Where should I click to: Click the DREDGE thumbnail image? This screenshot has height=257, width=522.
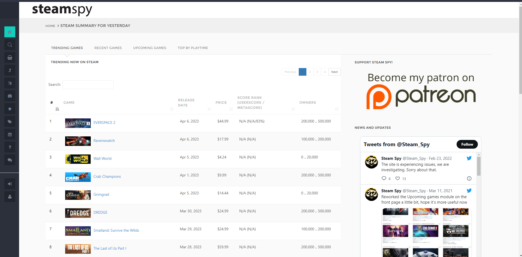(x=78, y=213)
